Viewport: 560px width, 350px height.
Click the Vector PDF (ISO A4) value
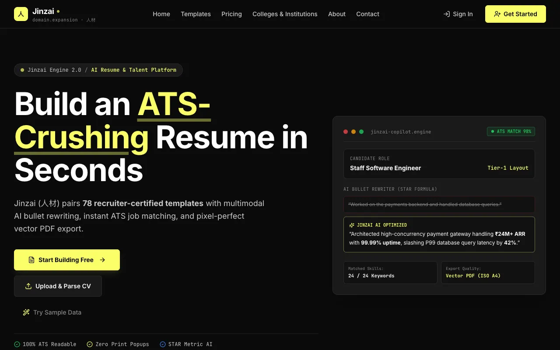(x=473, y=276)
